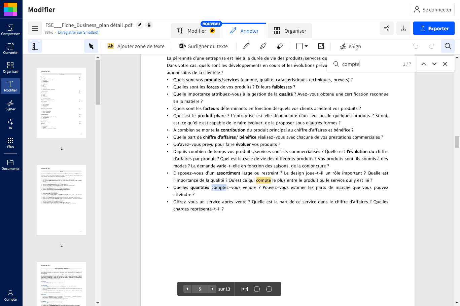Screen dimensions: 460x306
Task: Insert an image with the picture tool
Action: click(x=321, y=46)
